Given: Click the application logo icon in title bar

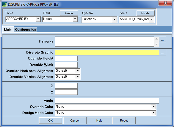Looking at the screenshot, I should 4,4.
